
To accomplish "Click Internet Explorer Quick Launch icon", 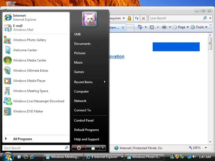I will (32, 157).
